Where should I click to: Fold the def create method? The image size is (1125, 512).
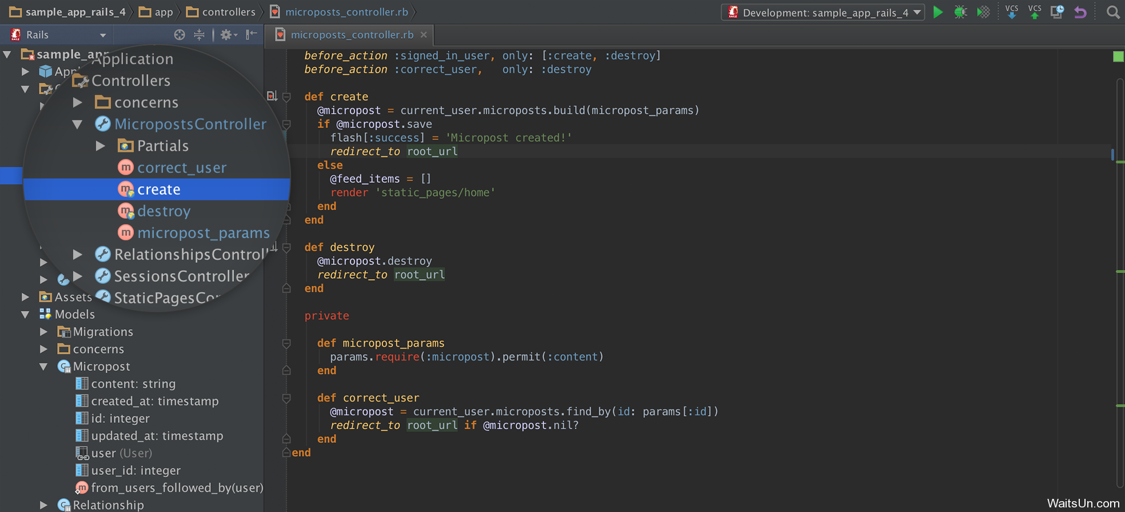coord(286,97)
